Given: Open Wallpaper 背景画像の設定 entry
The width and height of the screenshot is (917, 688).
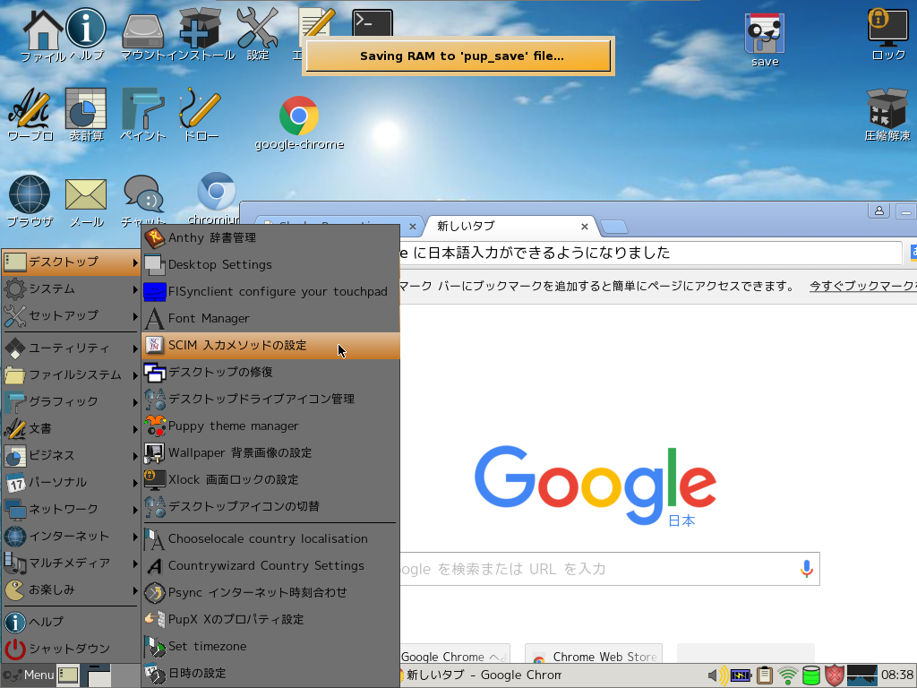Looking at the screenshot, I should tap(270, 452).
